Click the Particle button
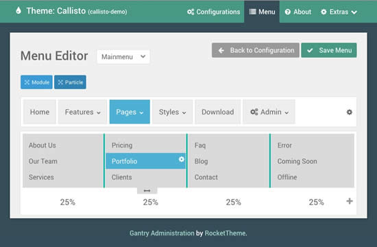The image size is (377, 247). [x=70, y=82]
